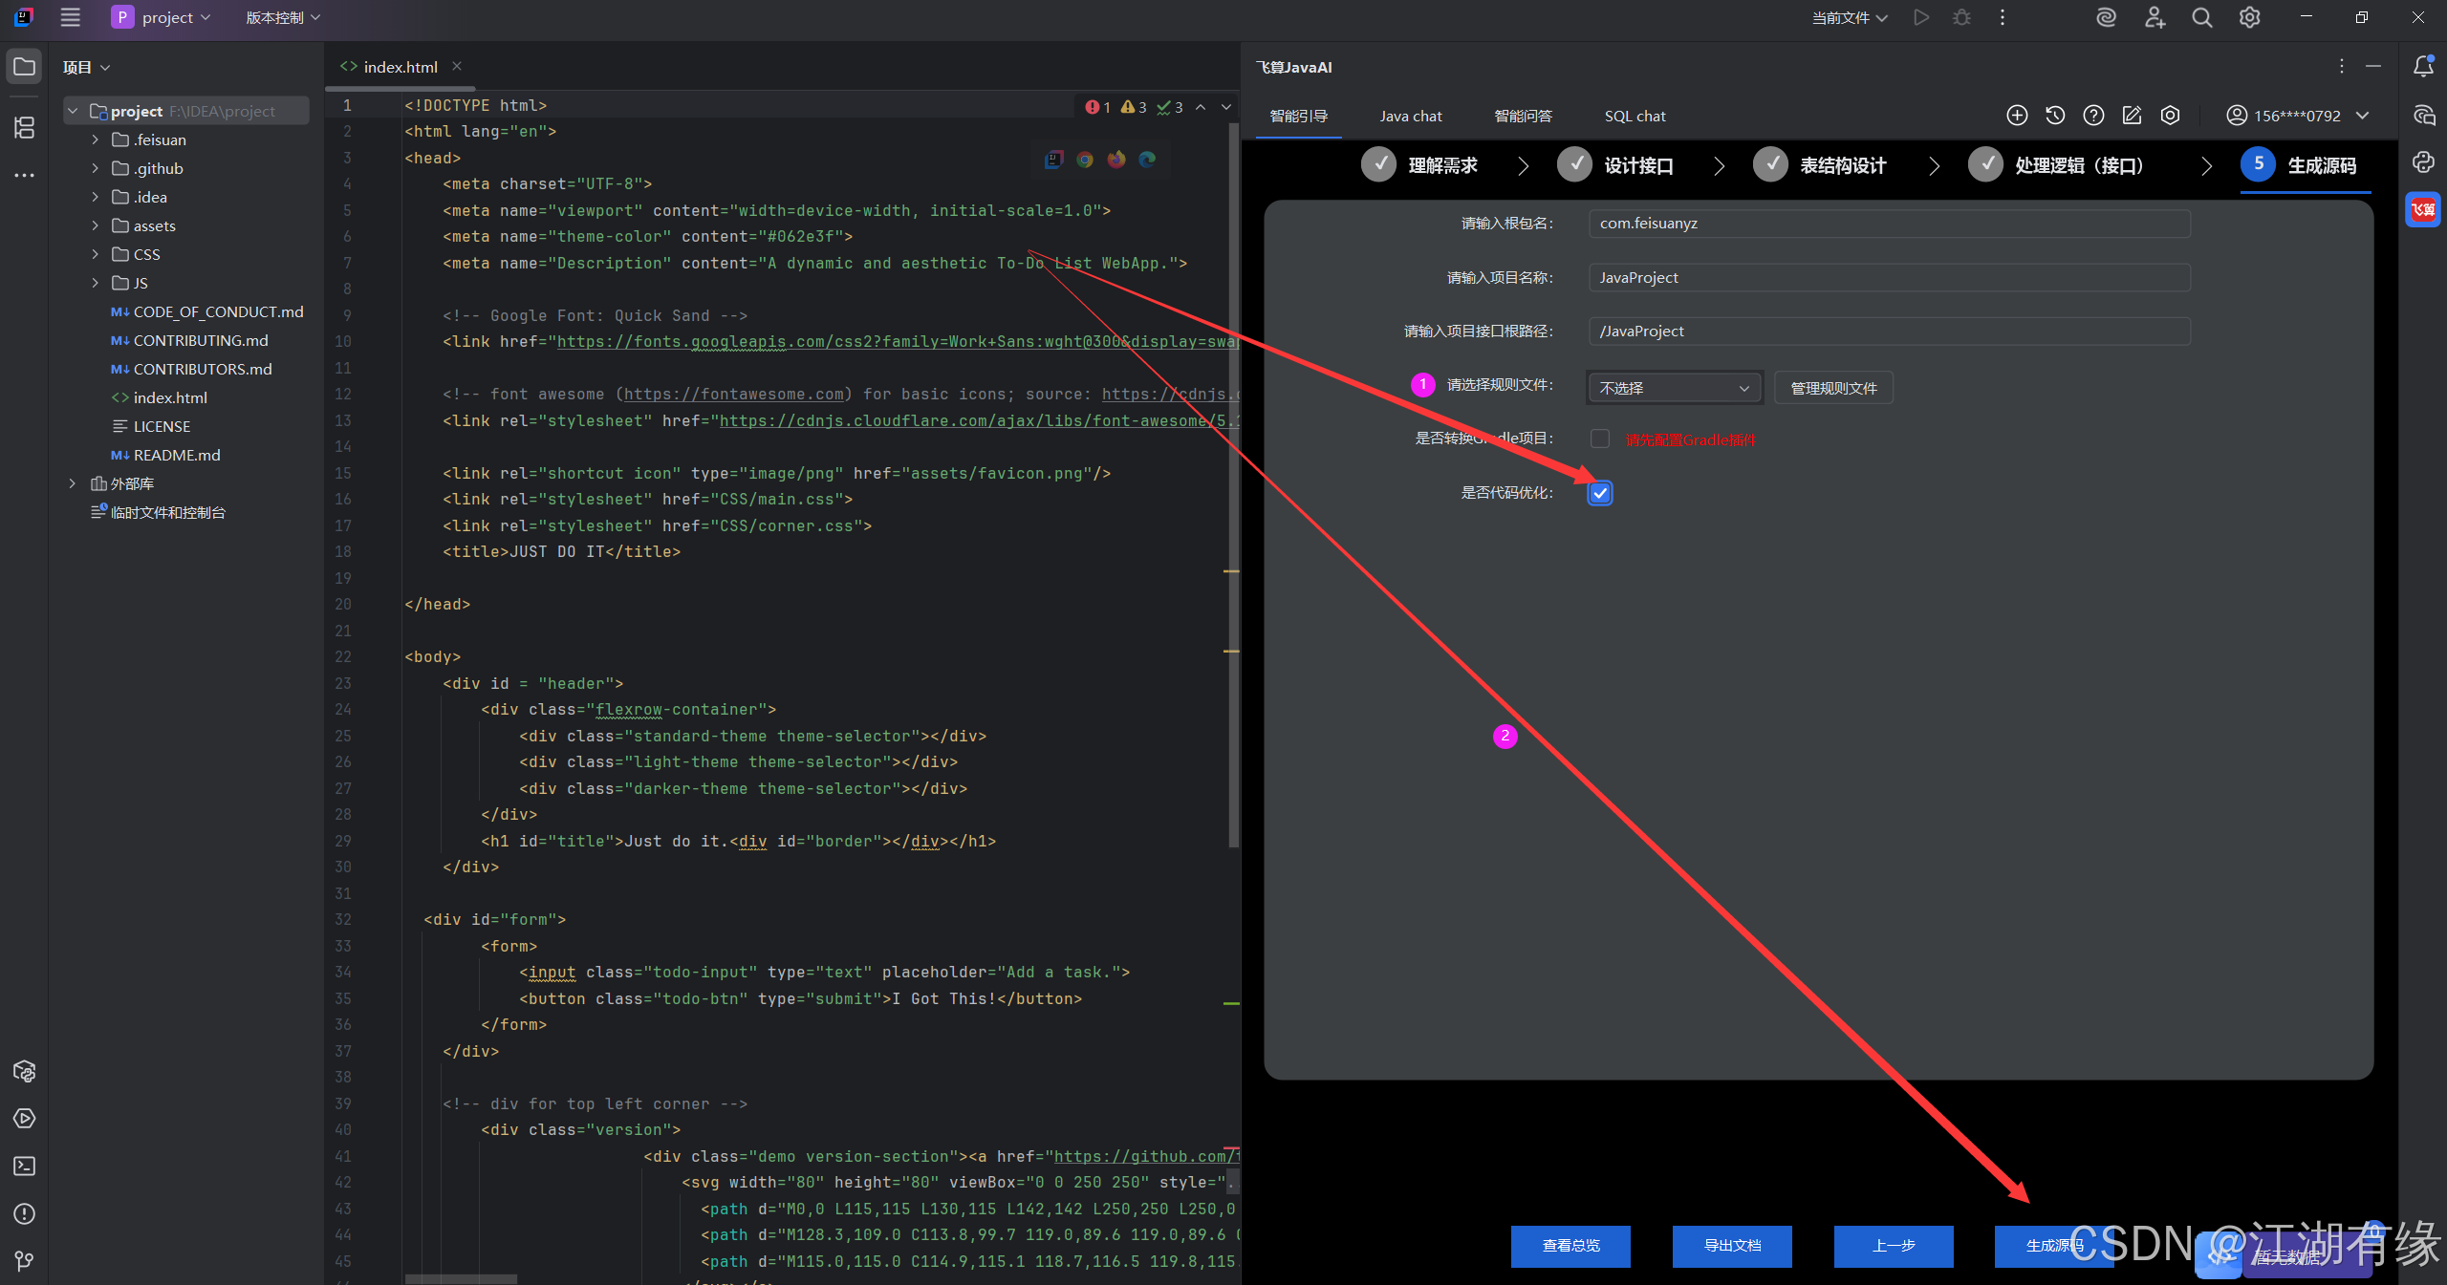Open in Chrome browser preview icon
This screenshot has height=1285, width=2447.
click(x=1085, y=160)
